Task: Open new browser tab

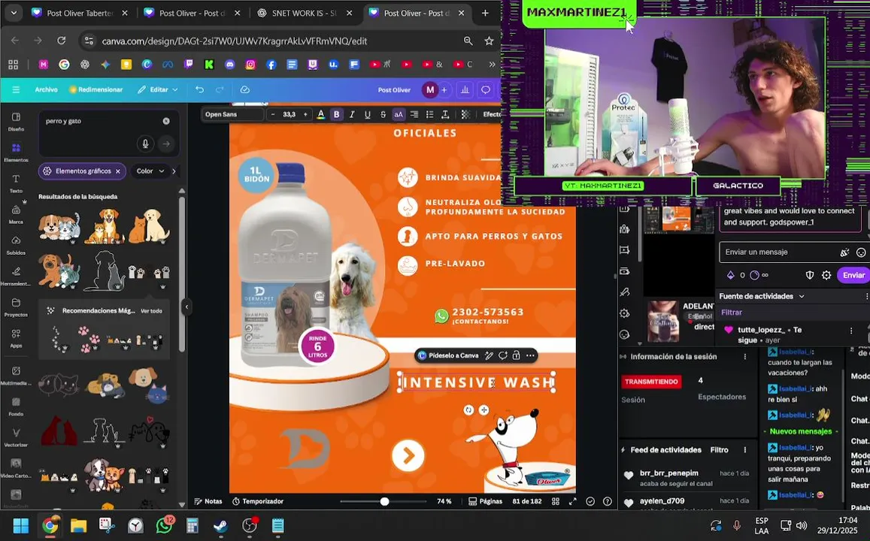Action: tap(485, 13)
